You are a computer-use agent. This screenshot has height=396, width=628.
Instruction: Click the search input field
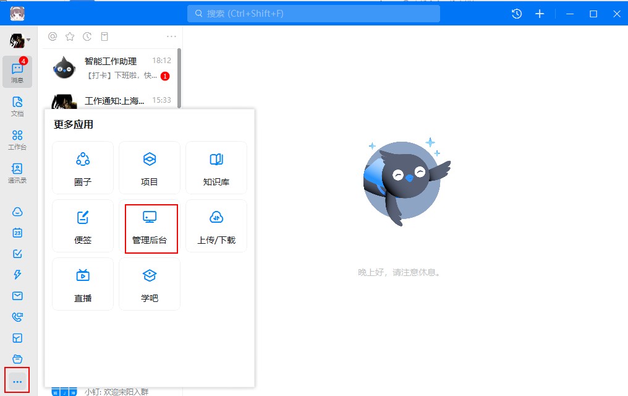coord(314,14)
